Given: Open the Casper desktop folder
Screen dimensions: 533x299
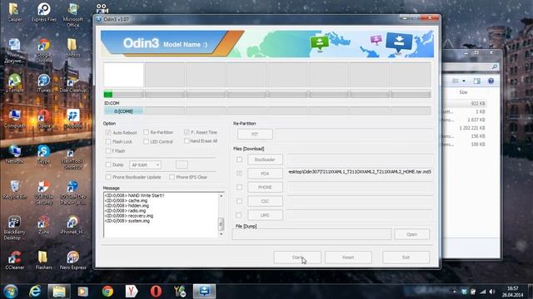Looking at the screenshot, I should 14,12.
